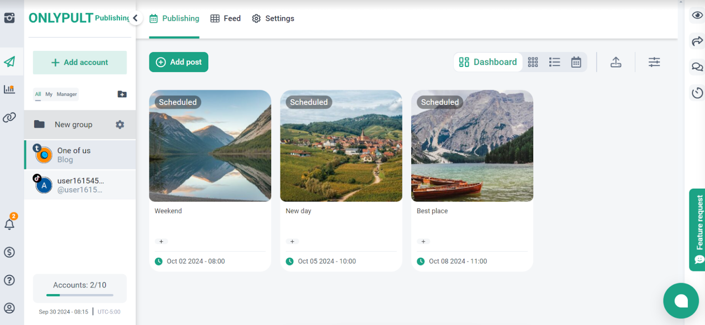Screen dimensions: 705x325
Task: Click the Add post button
Action: coord(178,62)
